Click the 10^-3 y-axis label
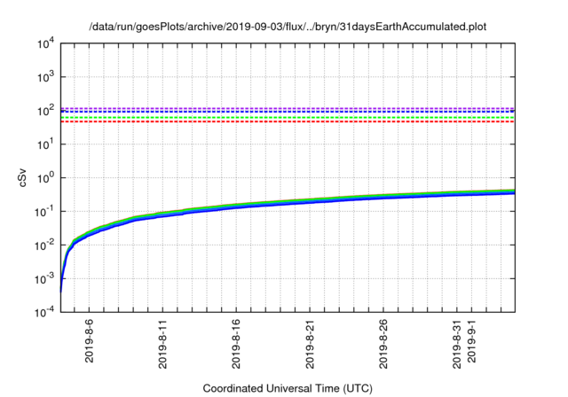The height and width of the screenshot is (397, 568). pyautogui.click(x=45, y=279)
